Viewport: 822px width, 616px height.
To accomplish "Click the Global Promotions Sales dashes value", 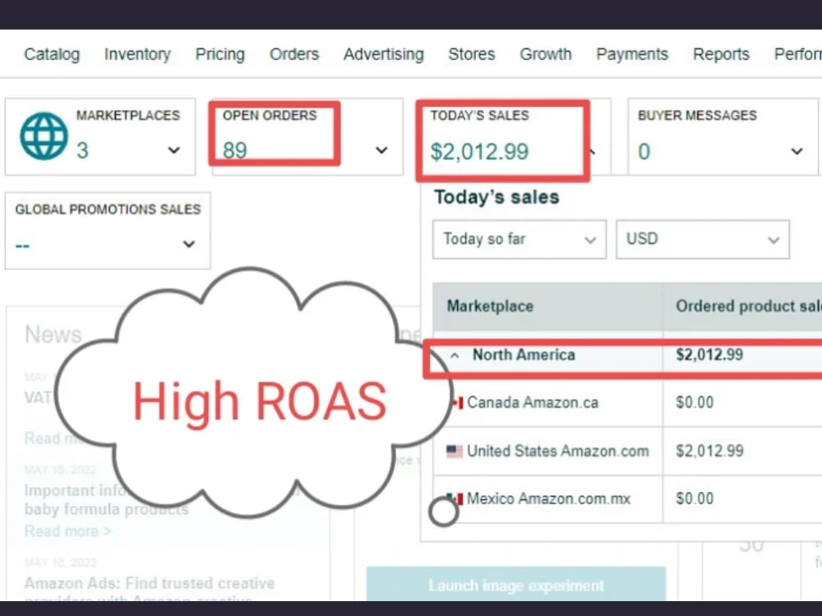I will pyautogui.click(x=22, y=246).
